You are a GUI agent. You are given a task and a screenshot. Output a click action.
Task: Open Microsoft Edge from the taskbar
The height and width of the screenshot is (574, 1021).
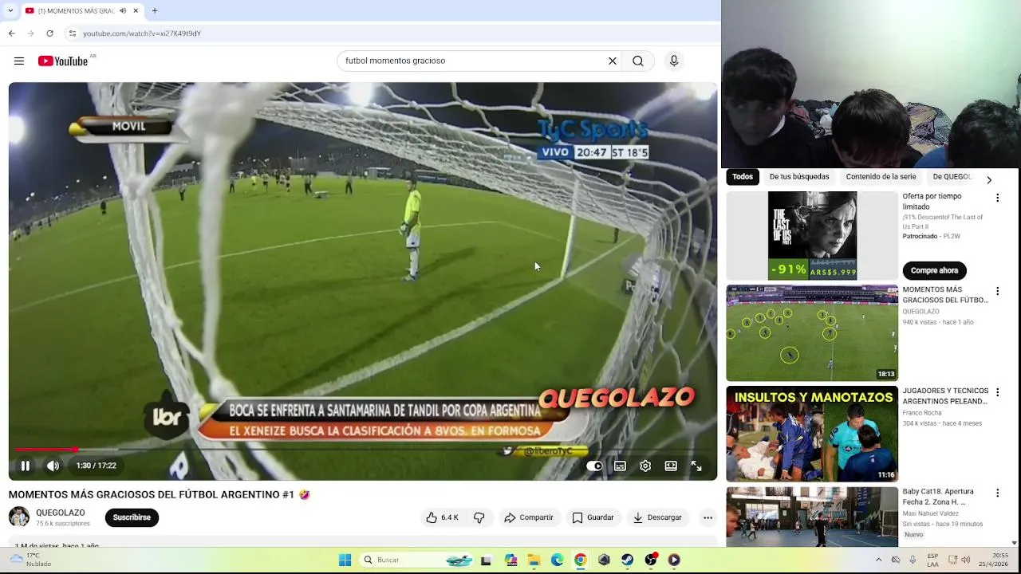(557, 560)
